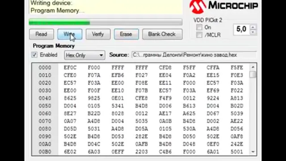Toggle the VDD PICkit 2 On checkbox
Viewport: 286px width, 161px height.
coord(199,27)
